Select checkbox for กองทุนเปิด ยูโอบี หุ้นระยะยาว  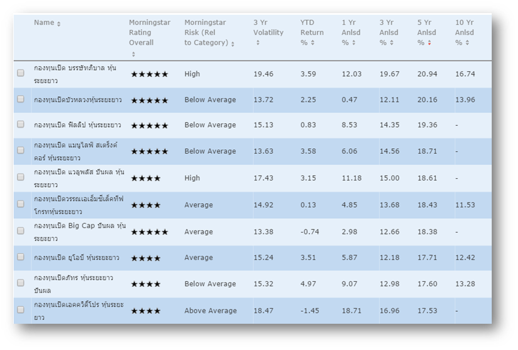(21, 257)
